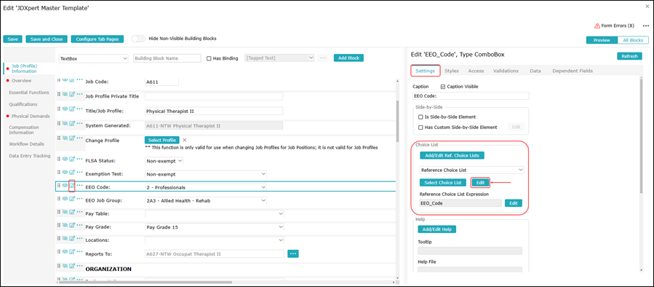Click the Refresh button

[629, 56]
